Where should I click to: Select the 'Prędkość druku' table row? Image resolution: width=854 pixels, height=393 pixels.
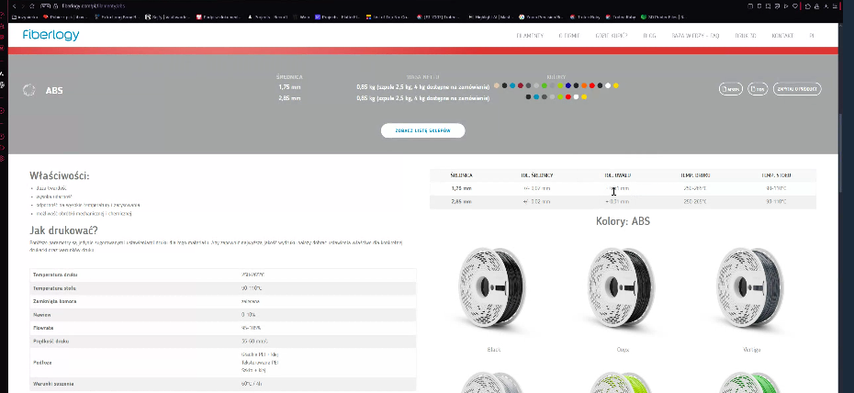click(x=223, y=342)
